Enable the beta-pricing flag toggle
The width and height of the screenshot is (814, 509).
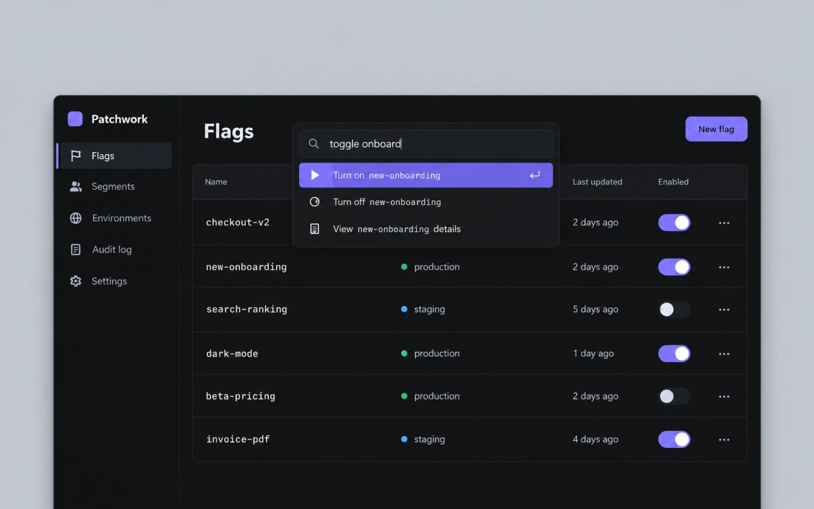(674, 396)
